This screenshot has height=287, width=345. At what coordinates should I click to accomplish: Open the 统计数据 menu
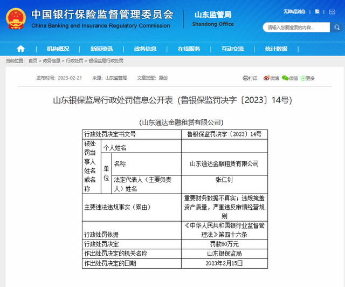(x=276, y=49)
